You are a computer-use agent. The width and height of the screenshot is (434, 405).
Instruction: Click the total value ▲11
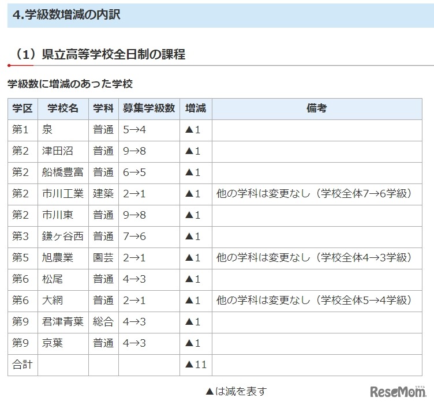click(x=196, y=365)
